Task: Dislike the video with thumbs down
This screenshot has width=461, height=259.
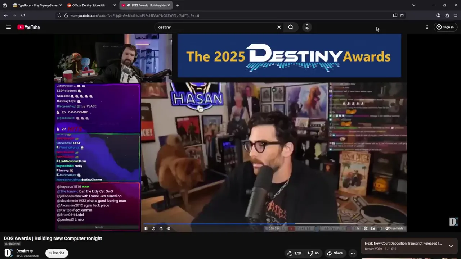Action: pos(313,253)
